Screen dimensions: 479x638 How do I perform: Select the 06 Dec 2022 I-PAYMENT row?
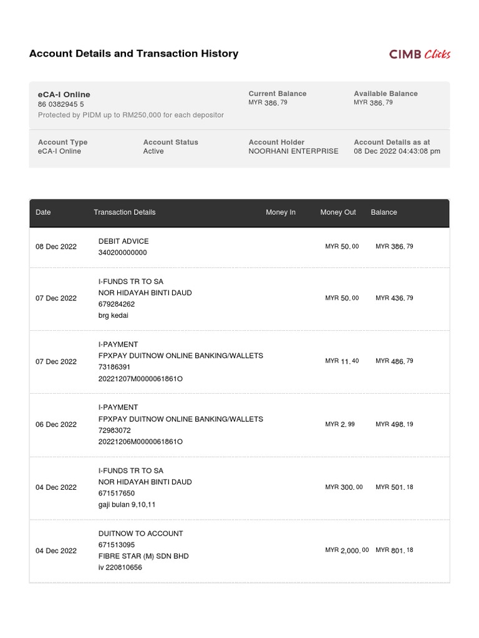[239, 425]
